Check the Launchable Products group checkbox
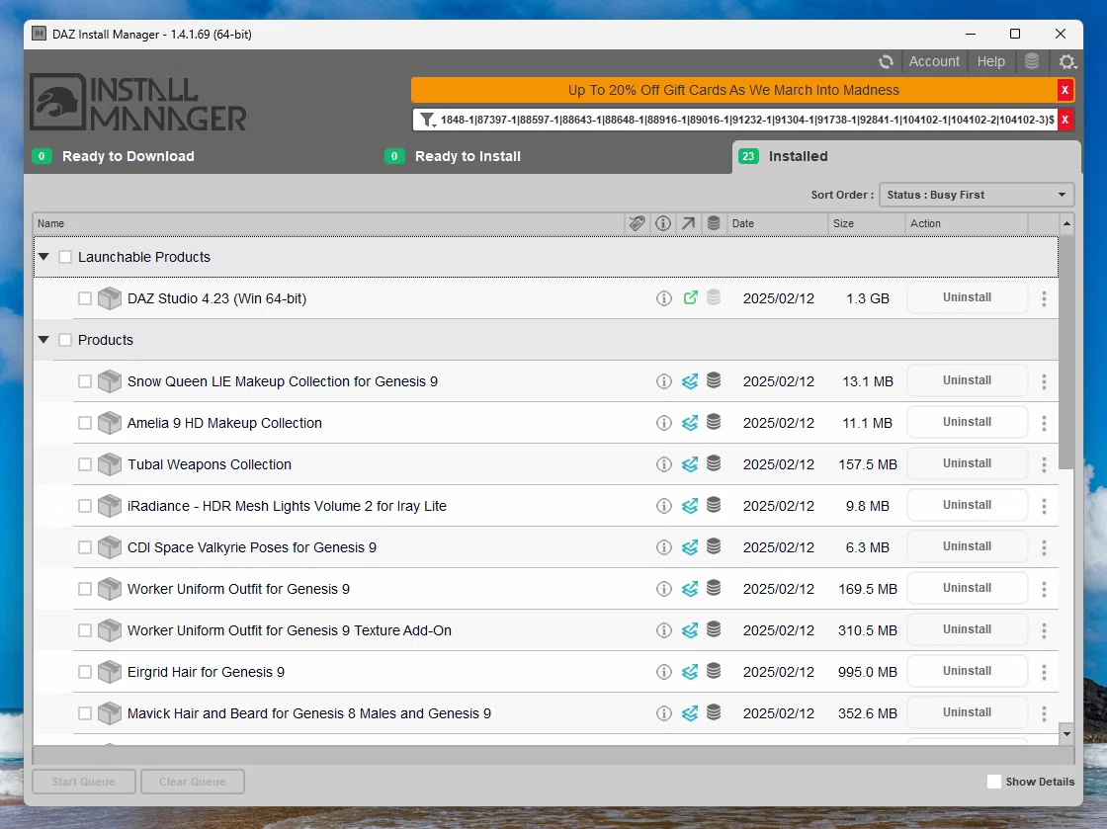1107x829 pixels. 65,257
